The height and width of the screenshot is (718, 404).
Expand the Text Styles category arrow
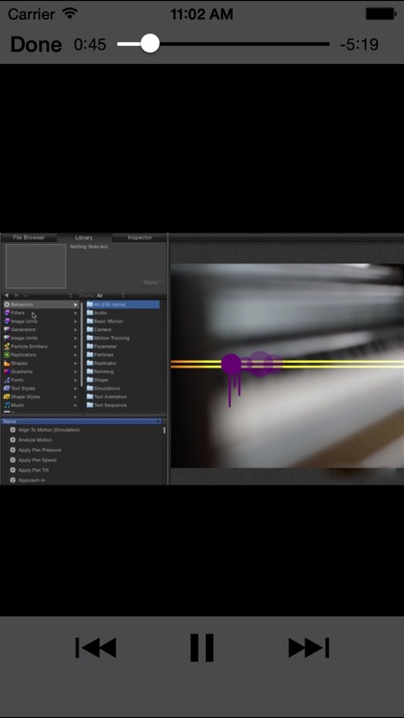point(76,389)
